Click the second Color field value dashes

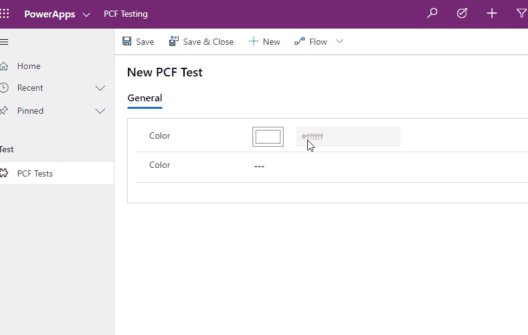(259, 167)
